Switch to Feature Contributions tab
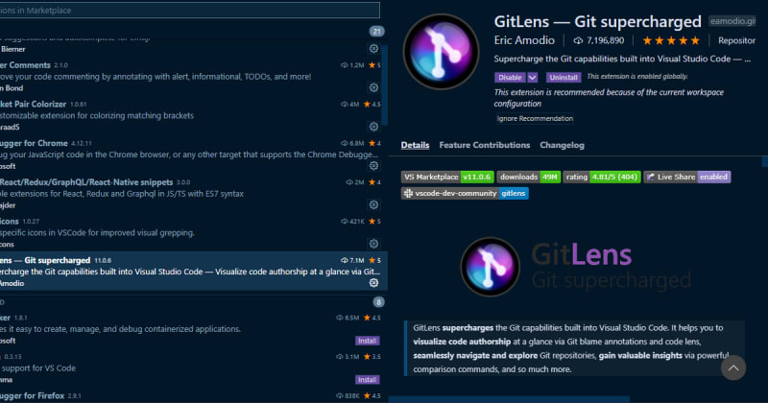This screenshot has height=403, width=768. [484, 145]
